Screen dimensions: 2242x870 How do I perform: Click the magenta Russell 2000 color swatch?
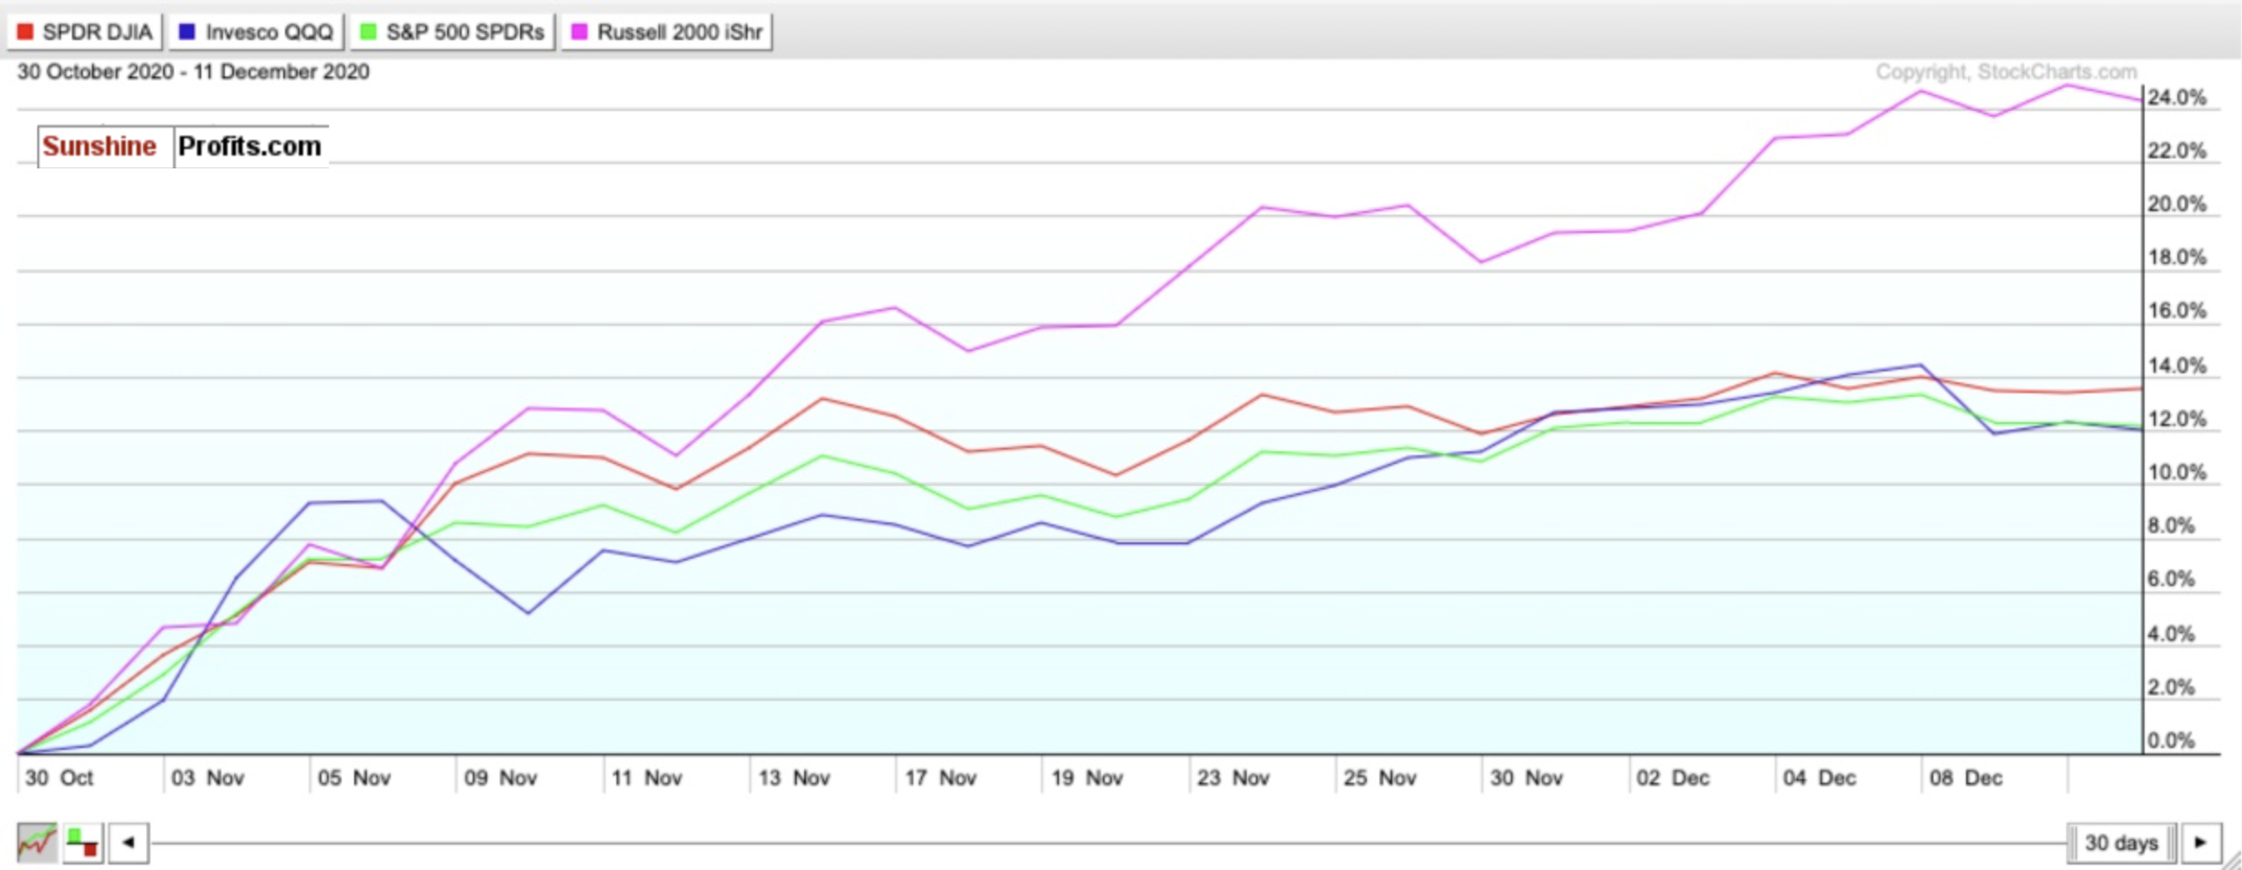(579, 32)
